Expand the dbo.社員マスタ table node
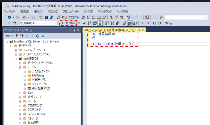The image size is (210, 125). pyautogui.click(x=25, y=88)
